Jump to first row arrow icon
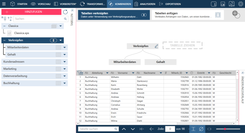245x133 pixels. (142, 129)
